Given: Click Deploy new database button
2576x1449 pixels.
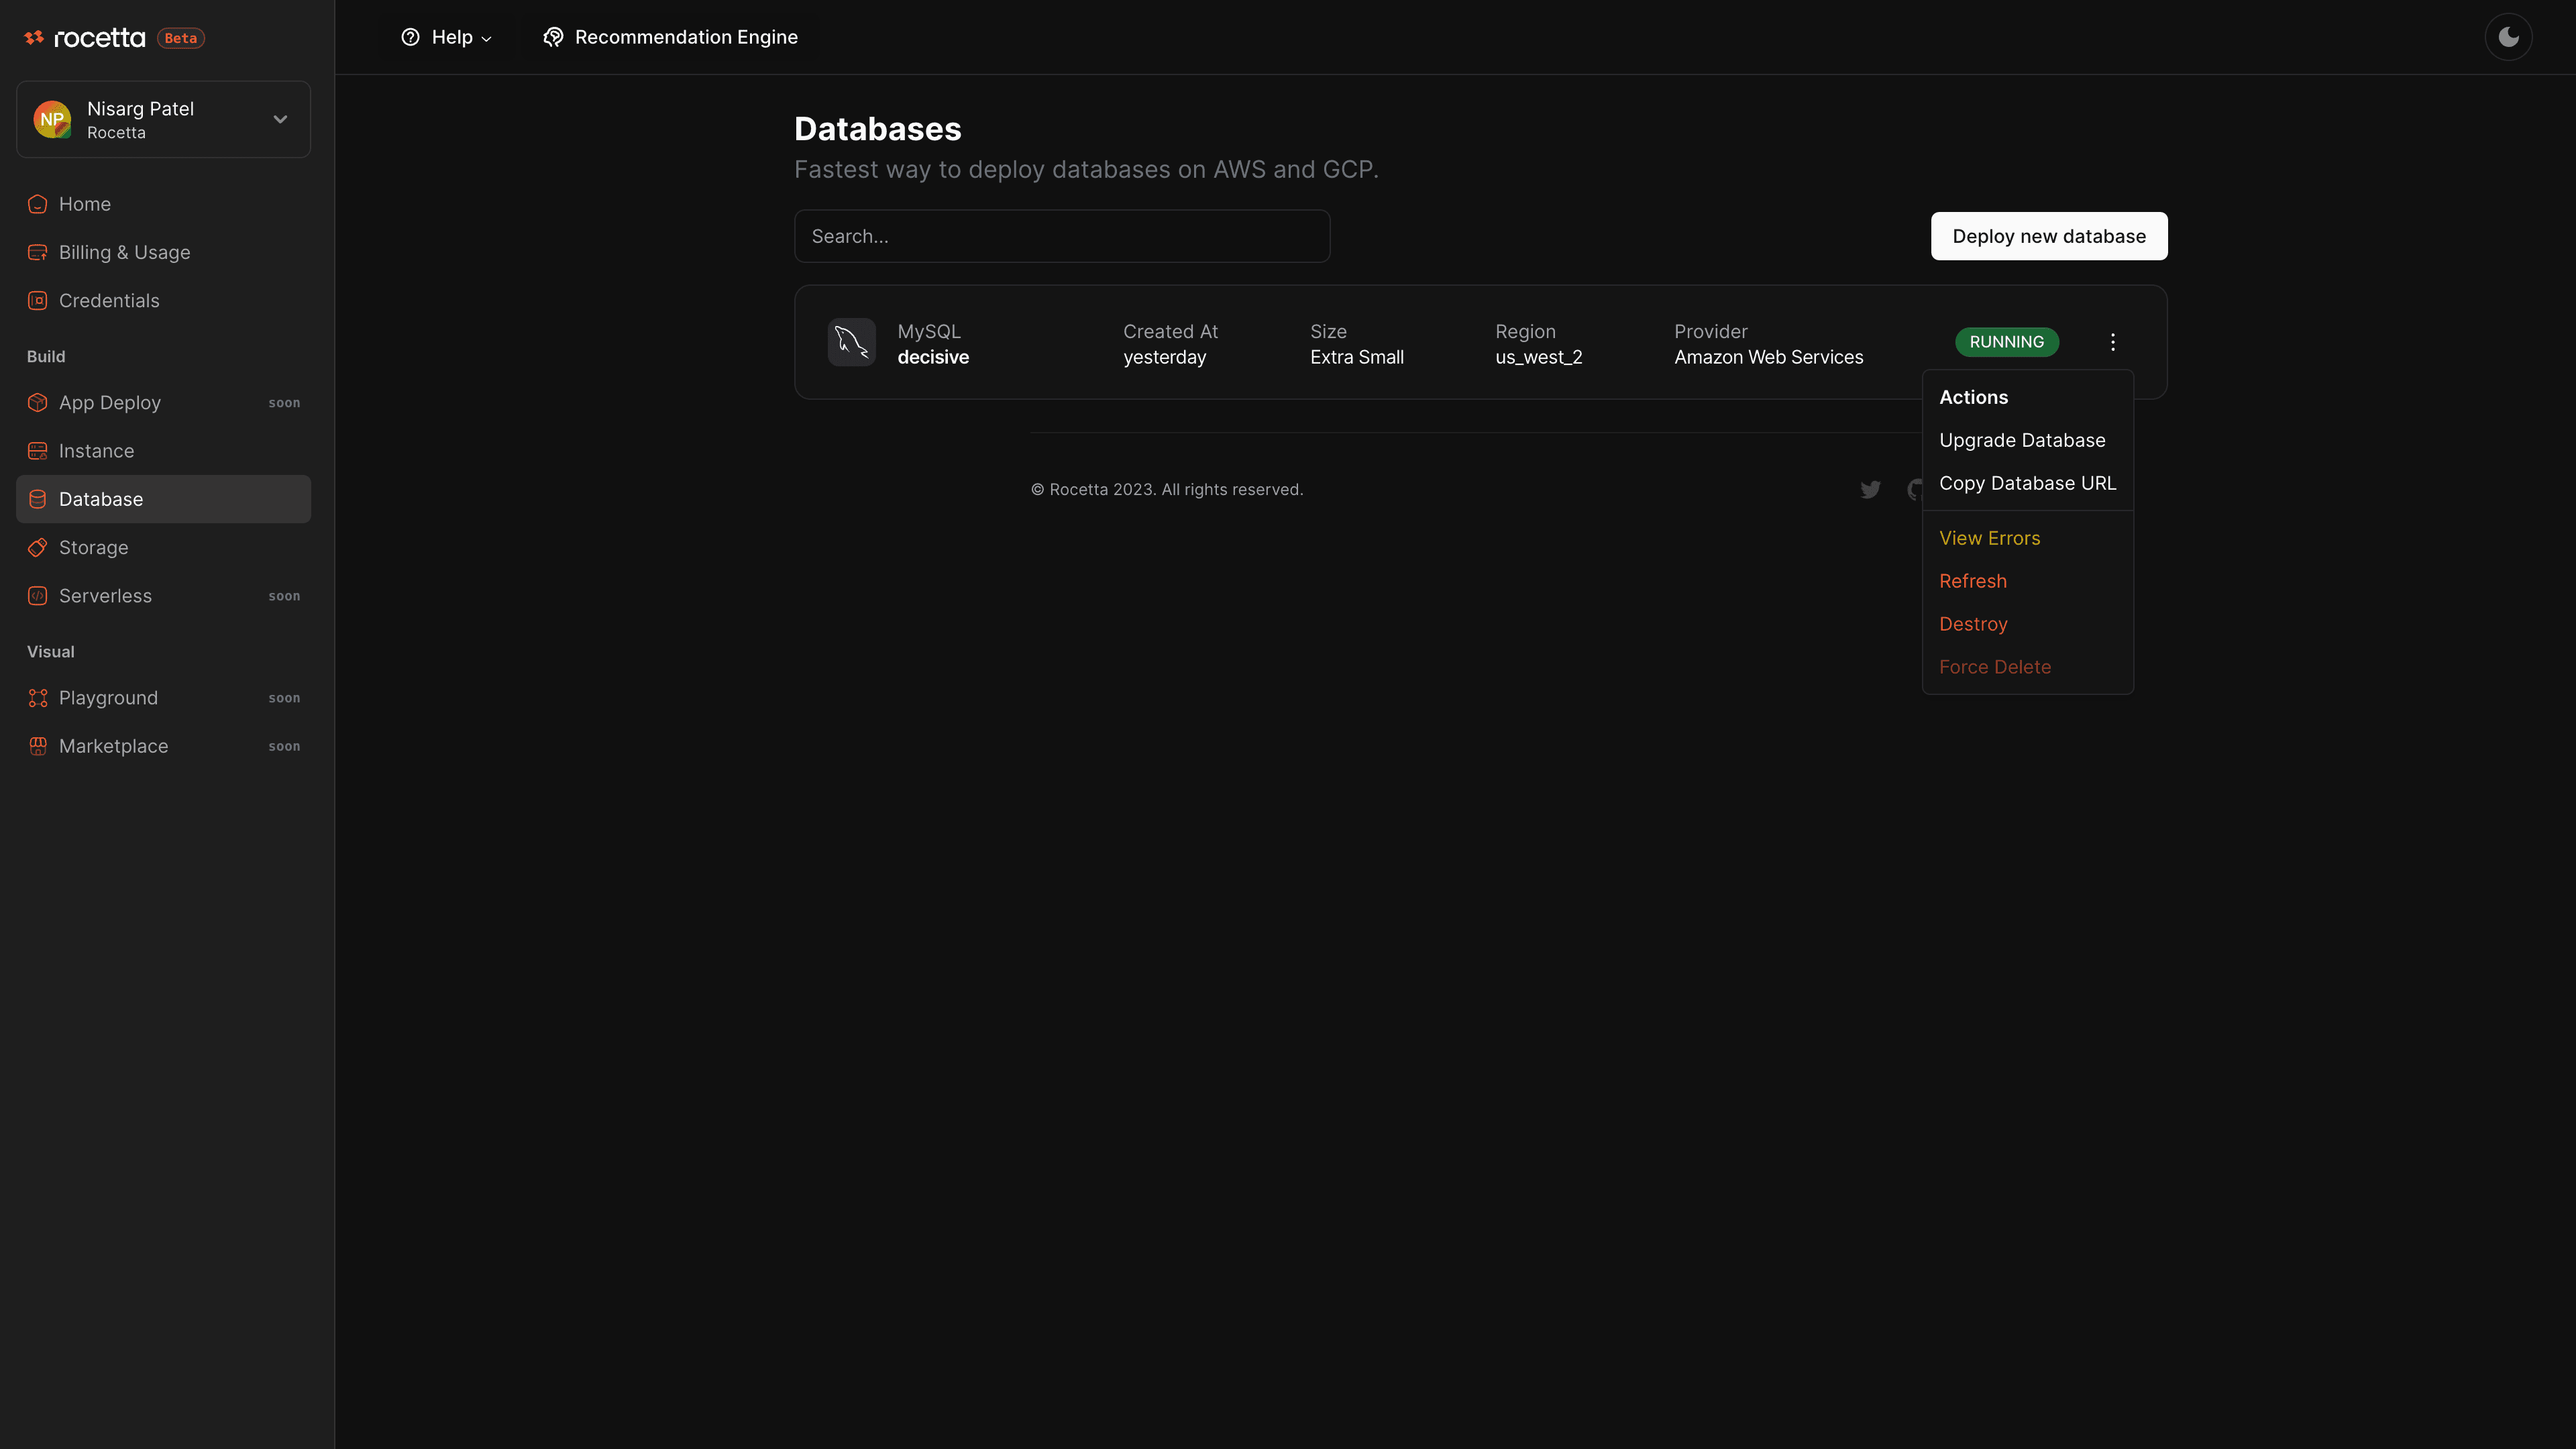Looking at the screenshot, I should point(2049,235).
